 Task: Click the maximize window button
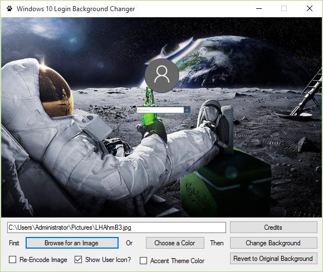click(x=284, y=8)
